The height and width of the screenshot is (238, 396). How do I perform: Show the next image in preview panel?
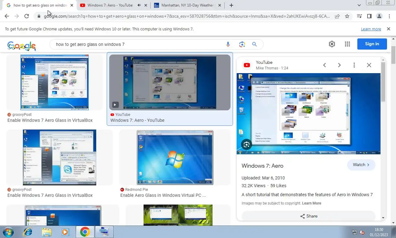[x=339, y=65]
